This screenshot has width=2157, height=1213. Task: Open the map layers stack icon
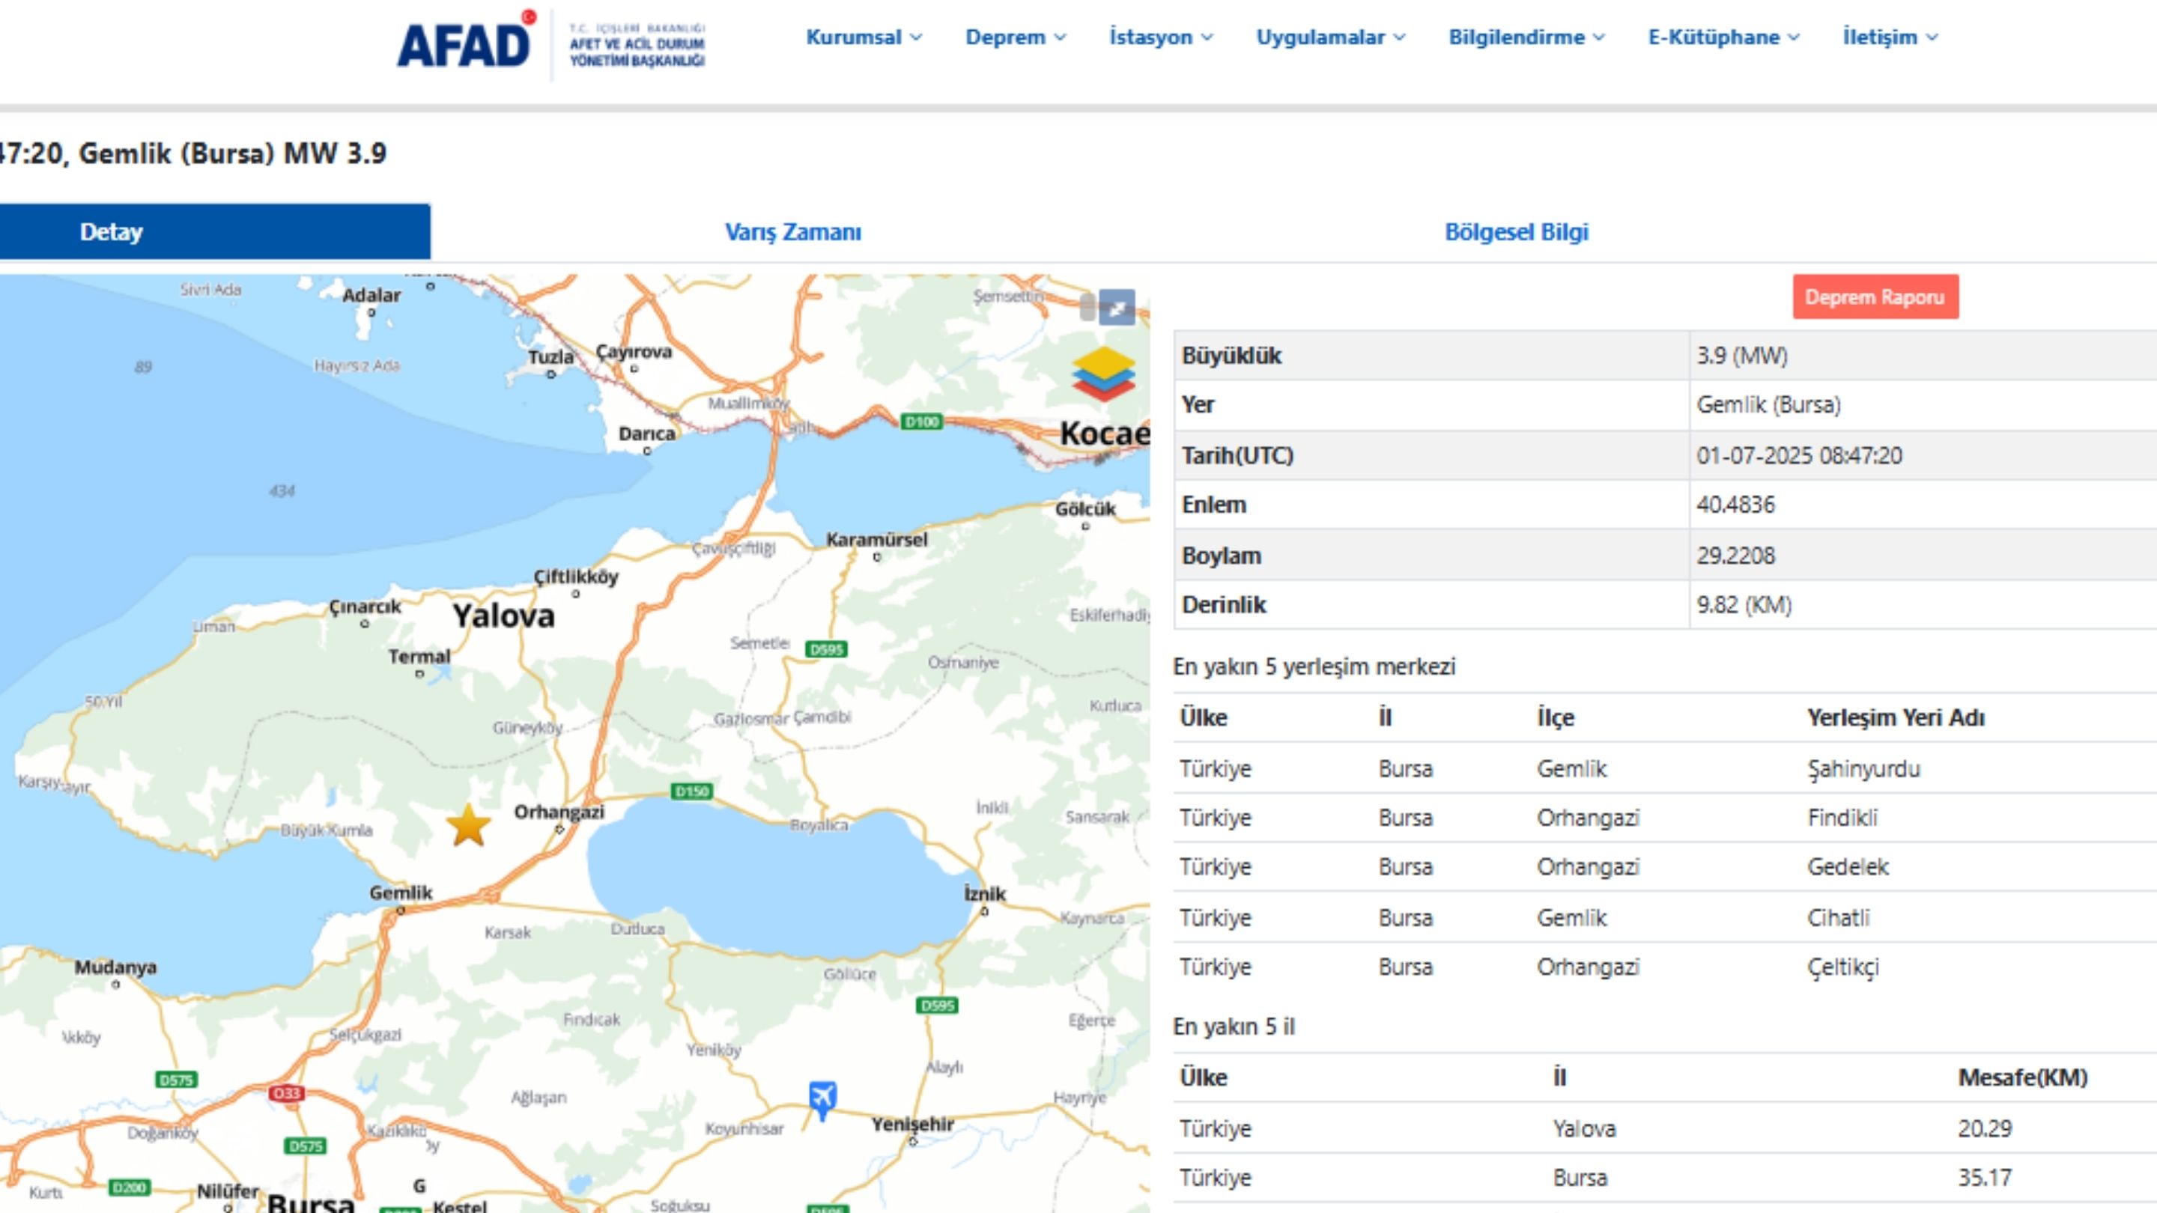(1102, 374)
